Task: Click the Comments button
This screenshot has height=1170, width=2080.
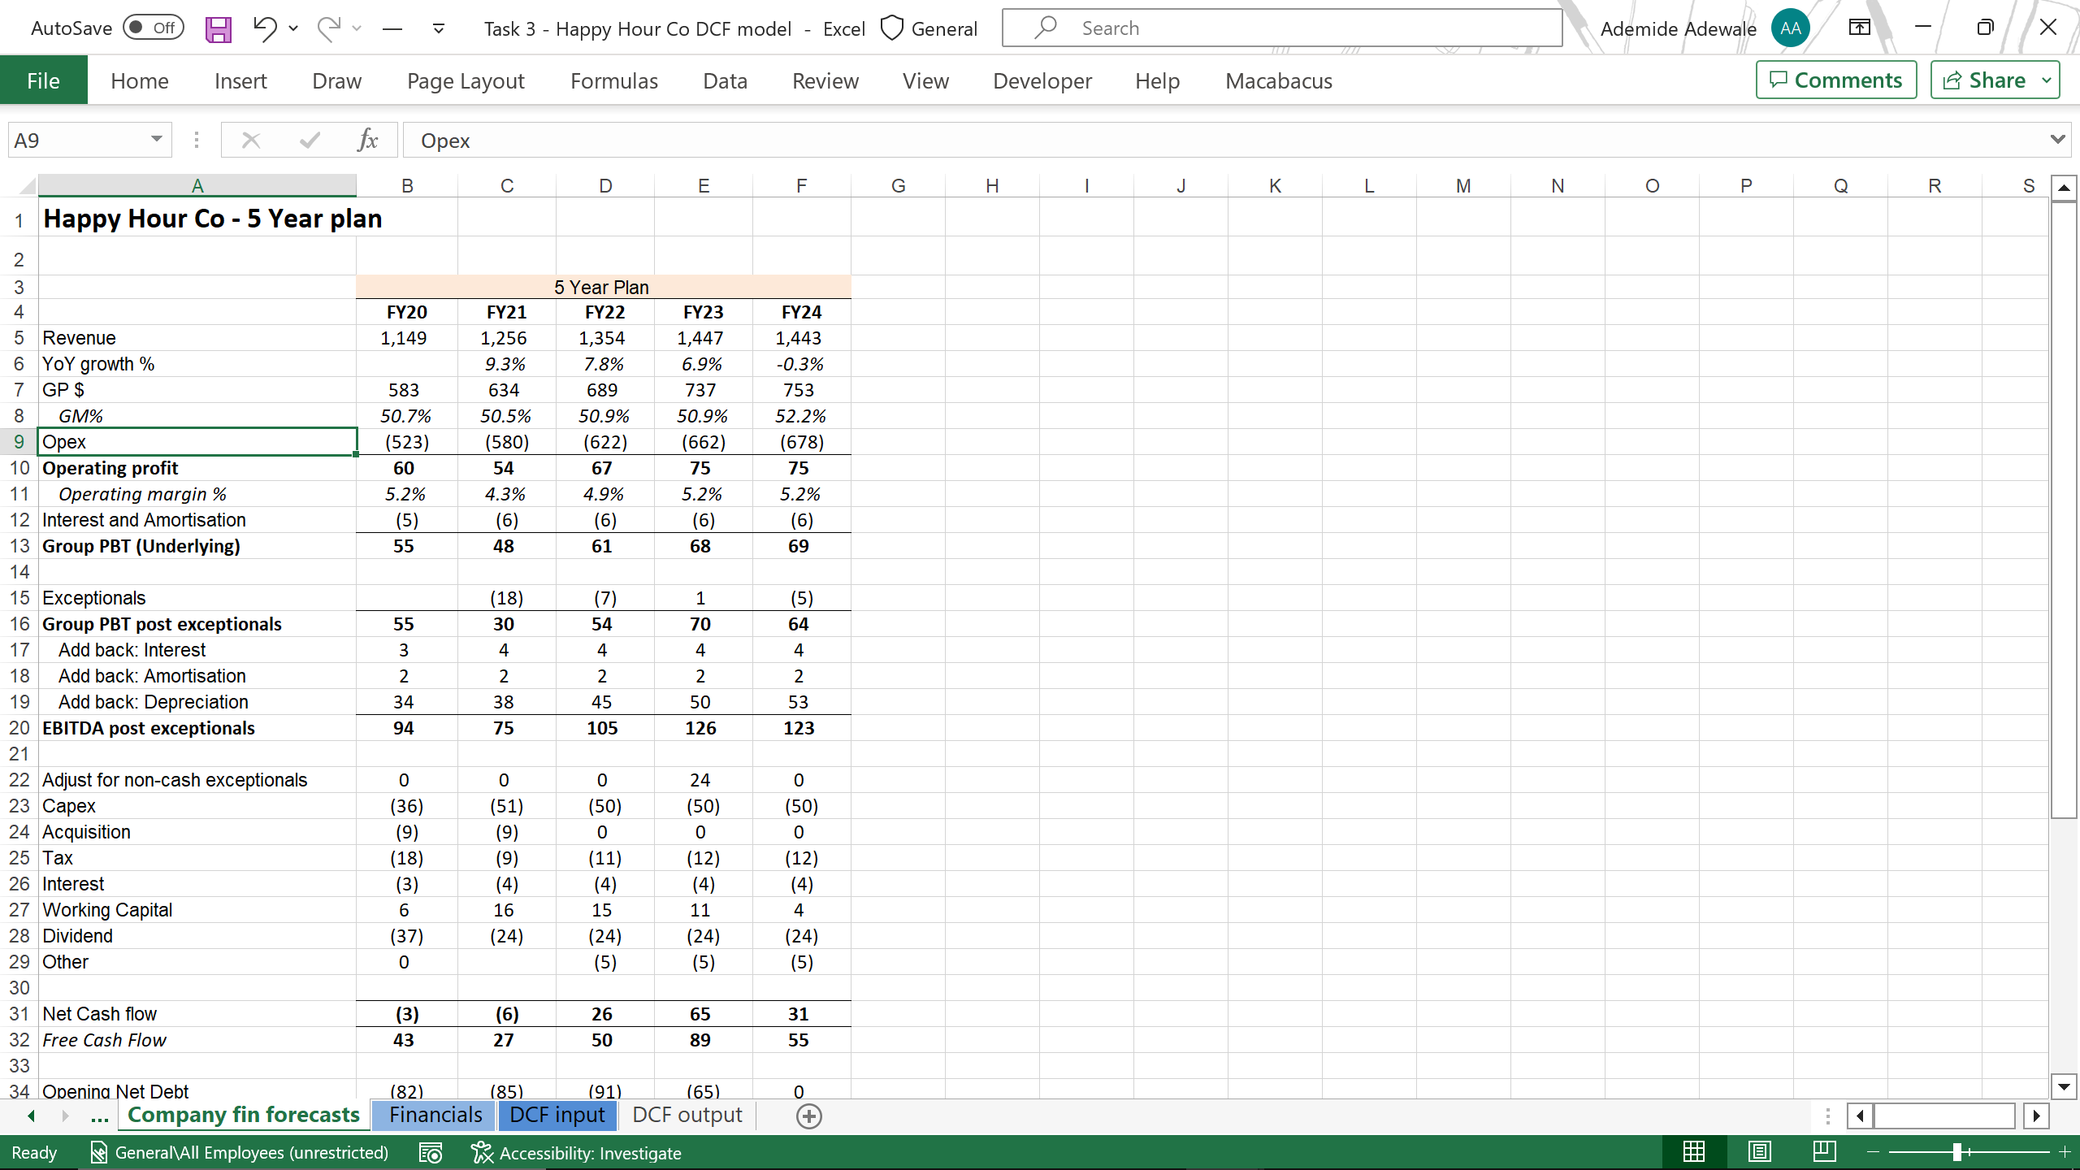Action: pos(1835,80)
